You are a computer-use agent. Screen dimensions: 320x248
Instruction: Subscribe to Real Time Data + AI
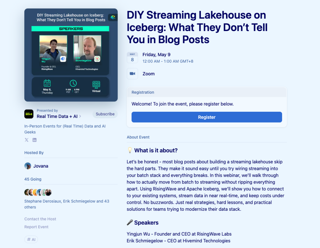(105, 114)
